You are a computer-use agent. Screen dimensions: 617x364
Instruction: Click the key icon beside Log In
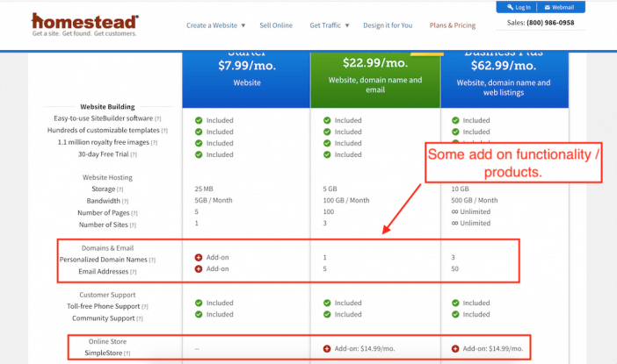coord(510,7)
